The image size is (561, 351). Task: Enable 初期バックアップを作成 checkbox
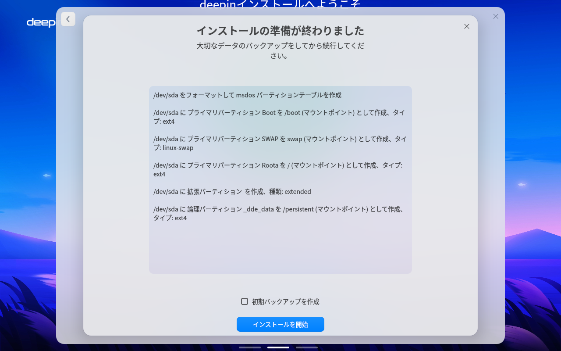click(245, 301)
